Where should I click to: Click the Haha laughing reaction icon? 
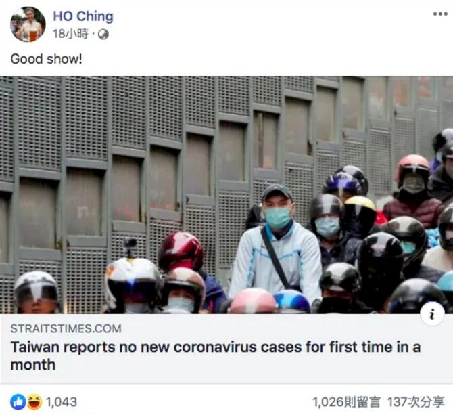pyautogui.click(x=34, y=402)
